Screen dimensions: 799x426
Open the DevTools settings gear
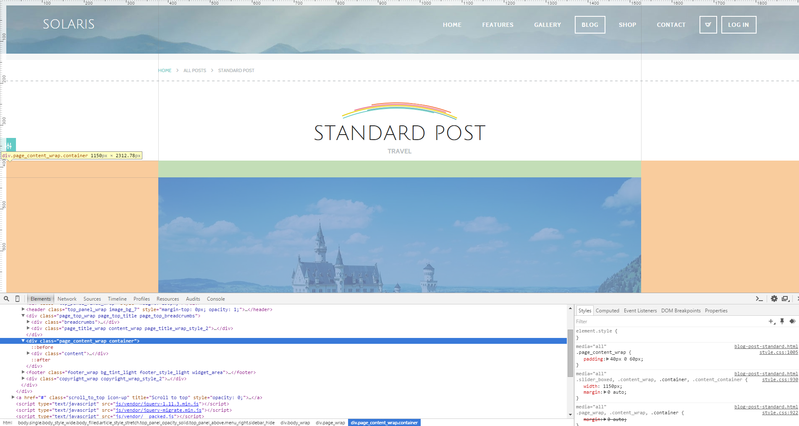click(774, 299)
